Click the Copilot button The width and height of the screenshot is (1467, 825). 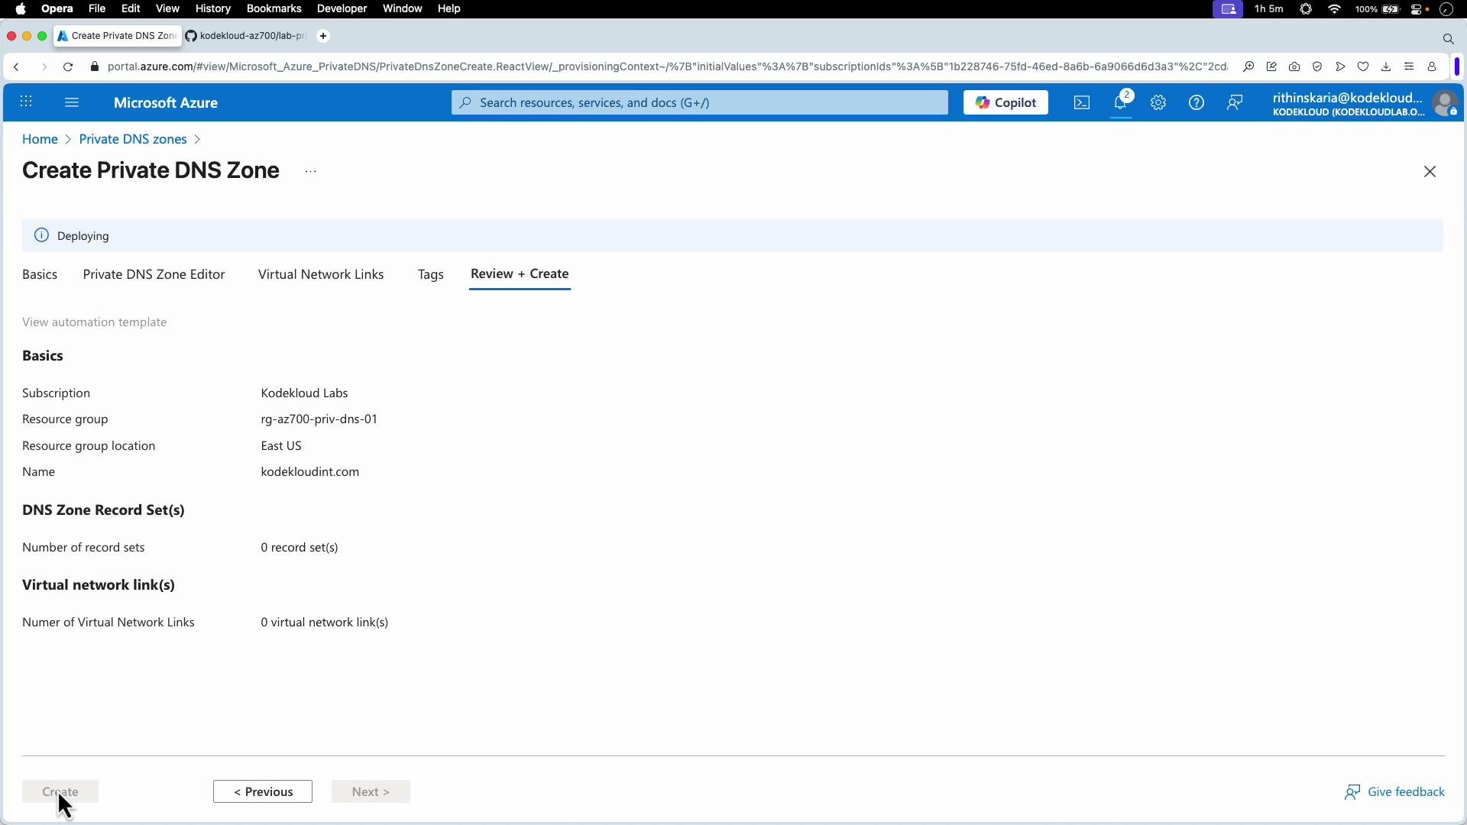tap(1006, 102)
